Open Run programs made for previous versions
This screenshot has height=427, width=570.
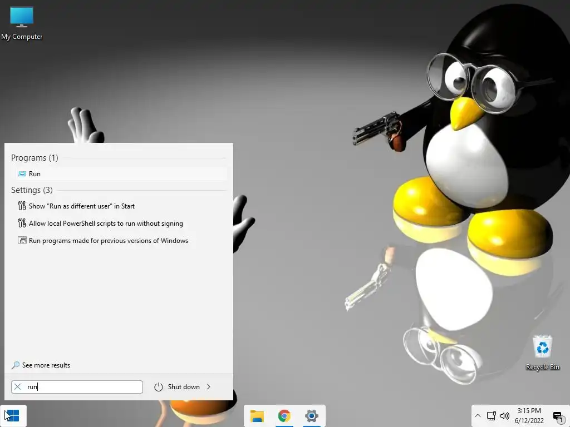[x=109, y=241]
